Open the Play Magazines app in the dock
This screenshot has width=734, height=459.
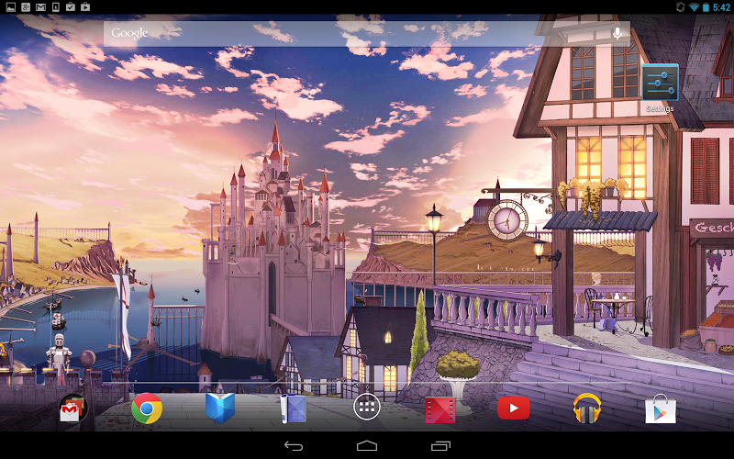(x=294, y=409)
